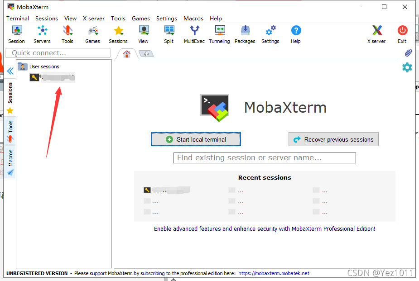Open the Sessions star toolbar icon
This screenshot has height=281, width=419.
click(118, 35)
